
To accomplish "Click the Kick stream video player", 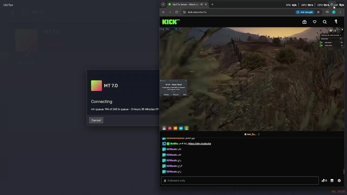I will coord(252,79).
